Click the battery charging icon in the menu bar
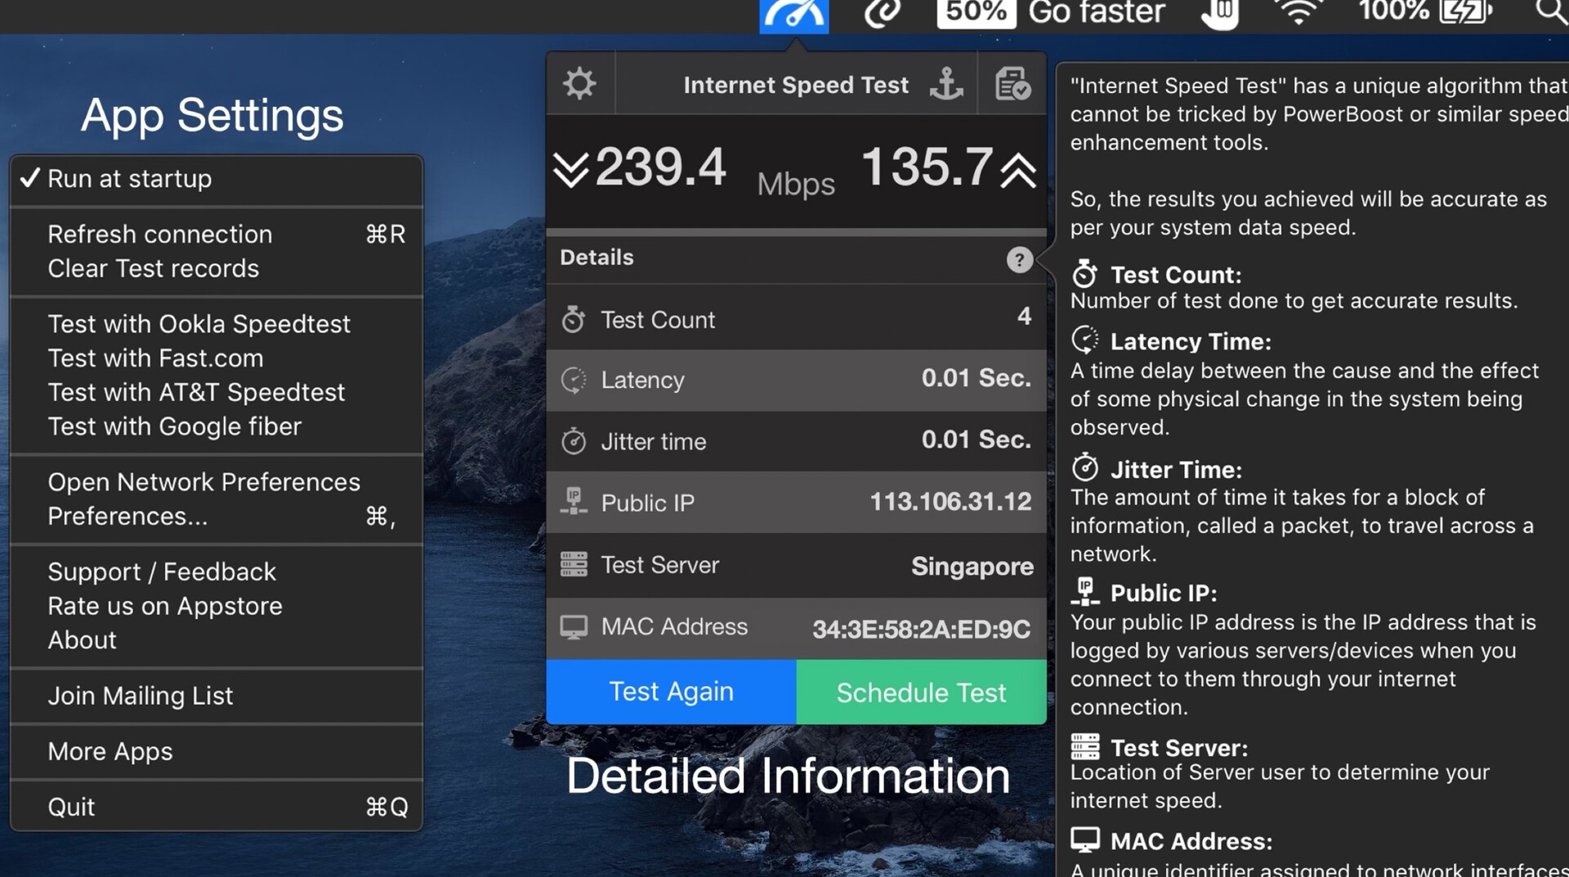This screenshot has height=877, width=1569. (x=1466, y=11)
